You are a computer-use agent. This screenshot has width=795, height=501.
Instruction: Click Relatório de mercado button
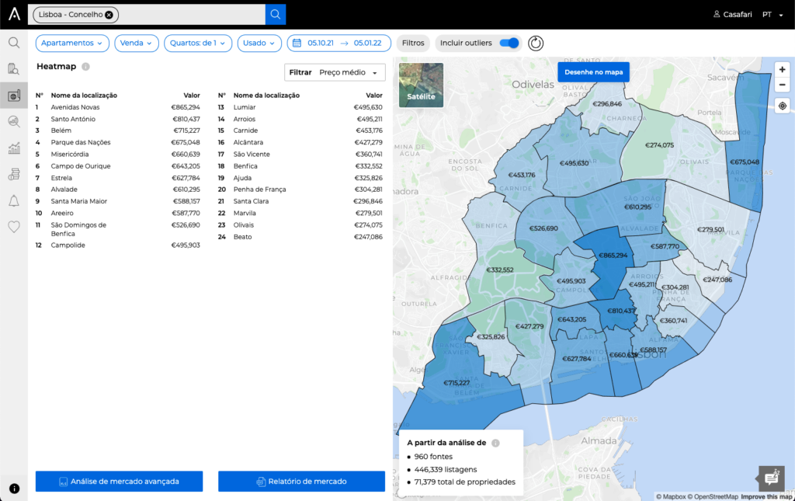[302, 482]
